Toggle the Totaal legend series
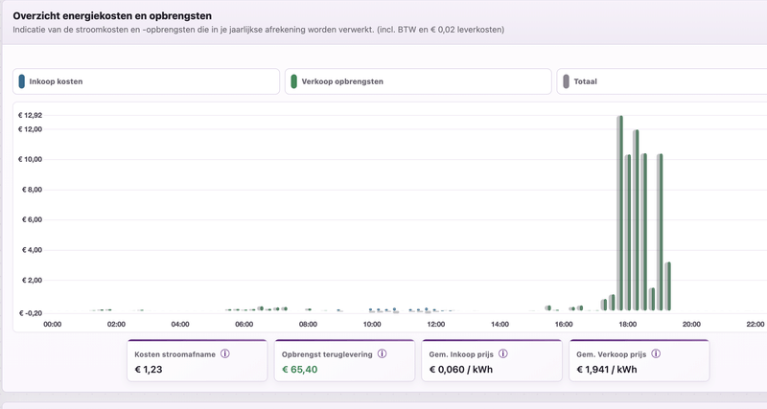The height and width of the screenshot is (409, 767). tap(662, 81)
